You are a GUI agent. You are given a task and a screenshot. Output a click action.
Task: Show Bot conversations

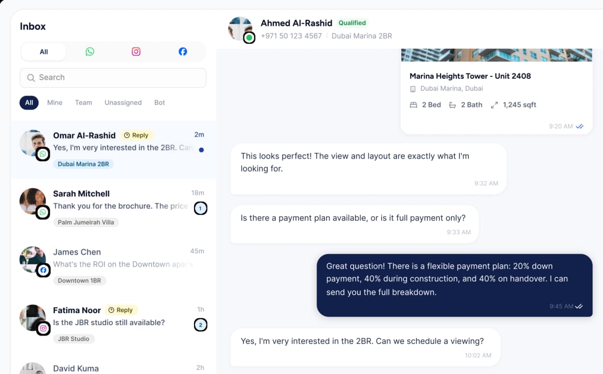point(160,103)
